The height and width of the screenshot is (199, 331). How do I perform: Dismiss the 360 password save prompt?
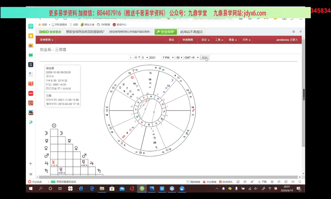pyautogui.click(x=300, y=32)
